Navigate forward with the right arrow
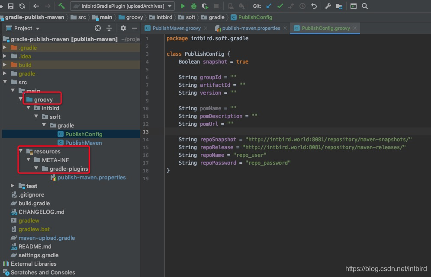Screen dimensions: 431x277 (48, 6)
